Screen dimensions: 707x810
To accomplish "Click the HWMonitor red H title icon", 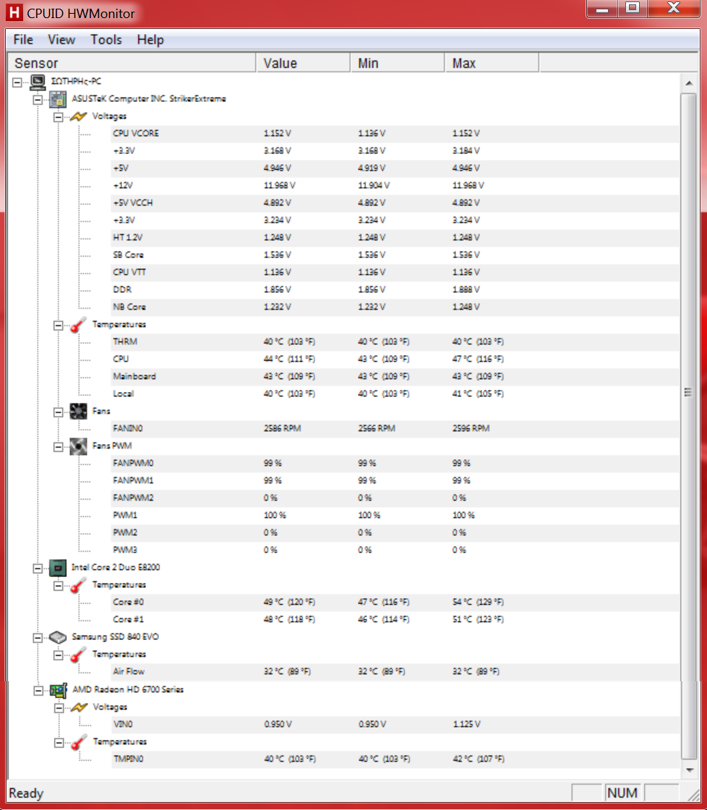I will 14,12.
